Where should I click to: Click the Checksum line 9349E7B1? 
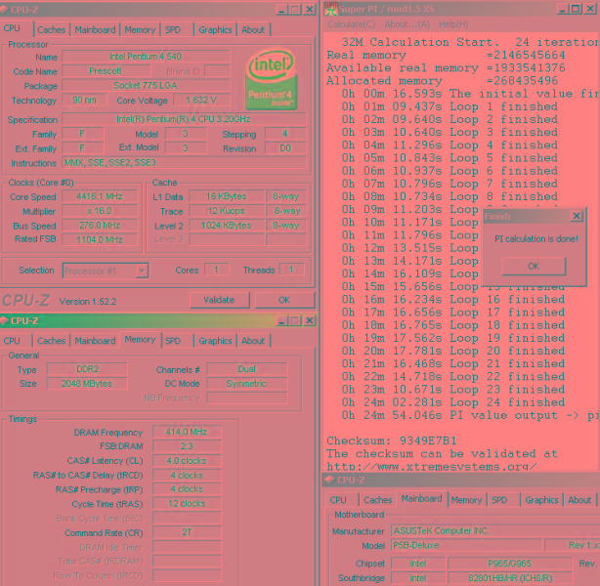[x=392, y=440]
